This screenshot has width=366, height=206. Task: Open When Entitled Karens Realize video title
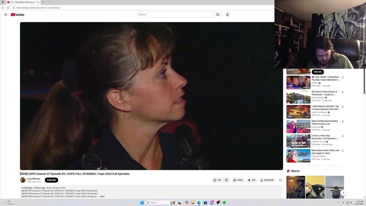325,122
